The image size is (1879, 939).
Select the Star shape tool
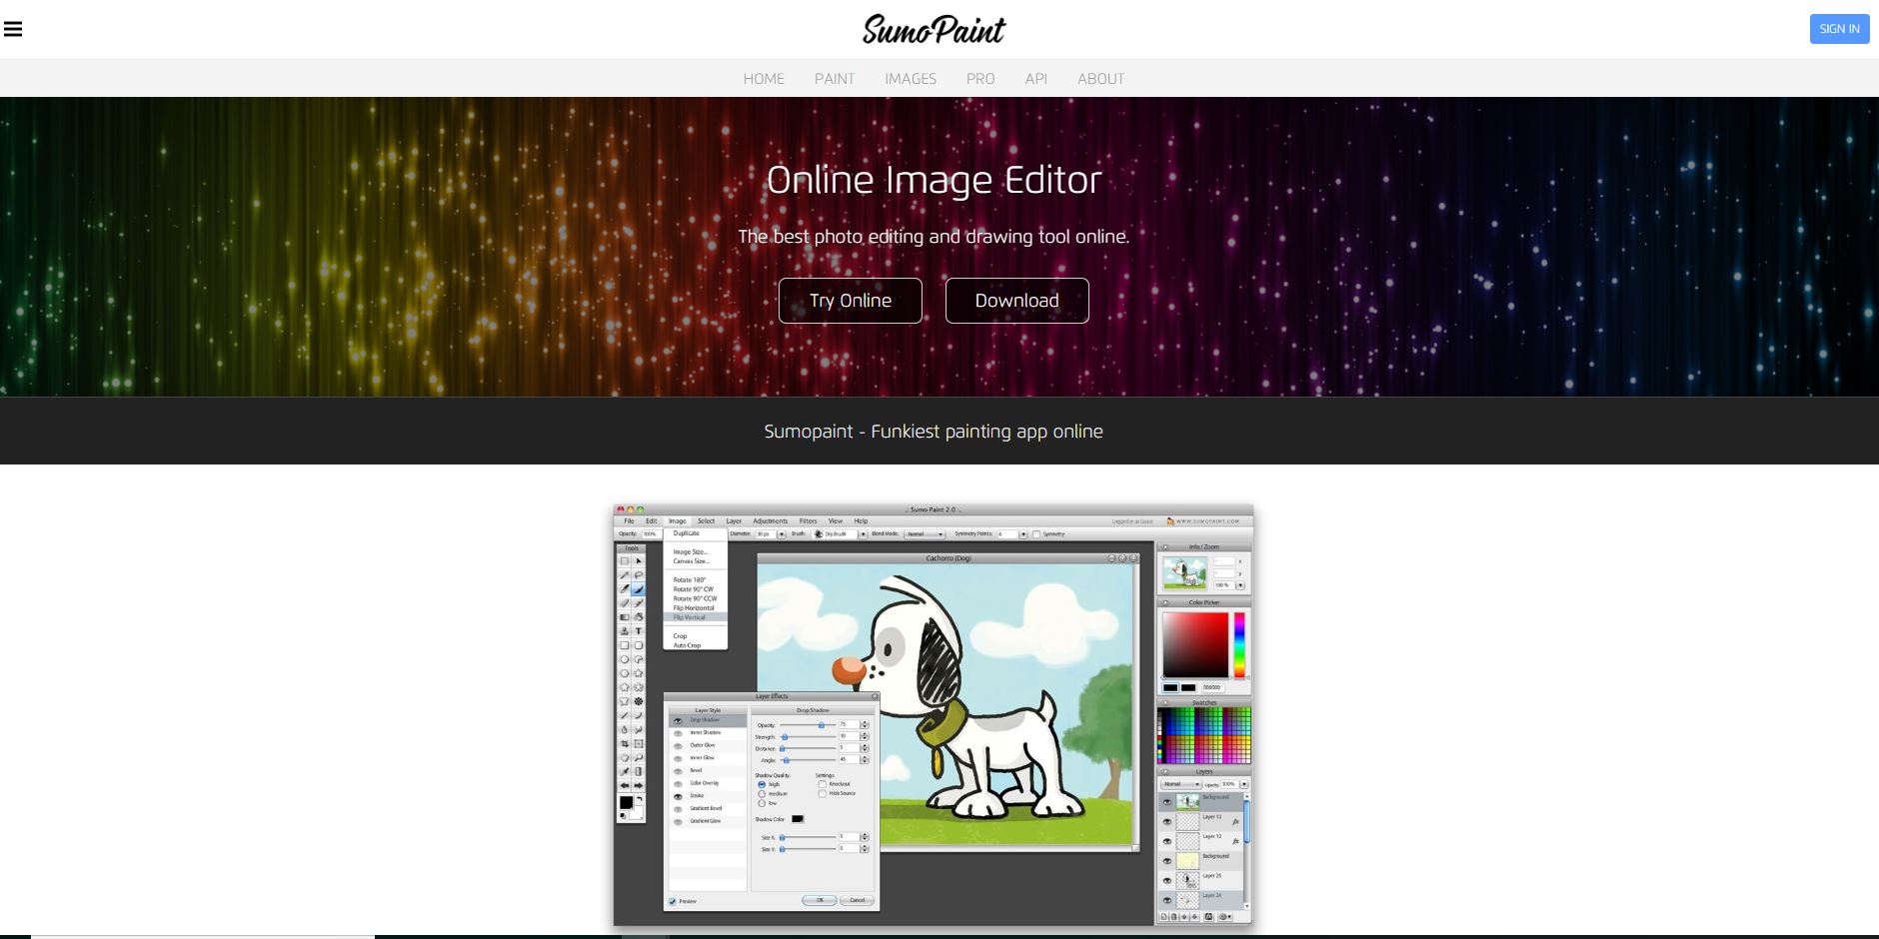click(x=639, y=673)
